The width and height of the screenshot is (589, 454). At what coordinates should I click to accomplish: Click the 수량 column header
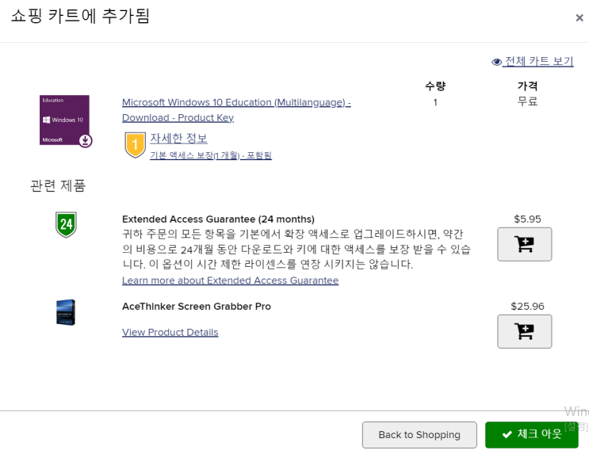pyautogui.click(x=435, y=86)
